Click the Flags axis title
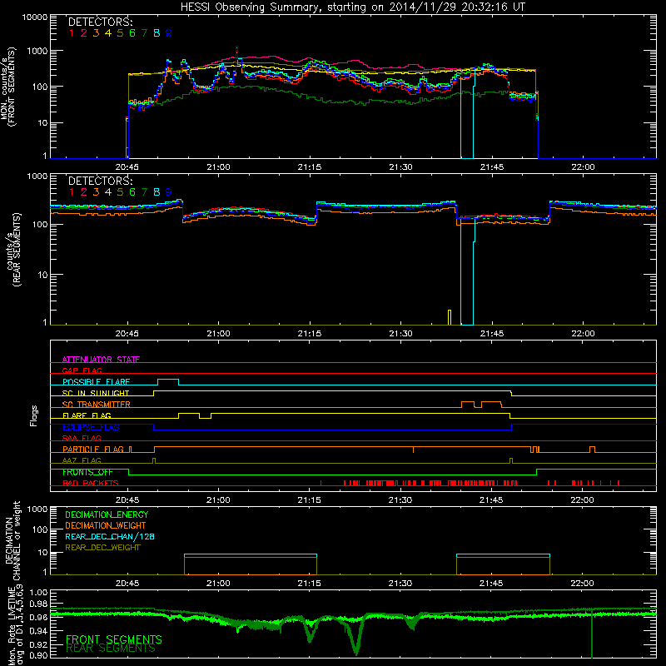This screenshot has height=666, width=666. pos(34,415)
